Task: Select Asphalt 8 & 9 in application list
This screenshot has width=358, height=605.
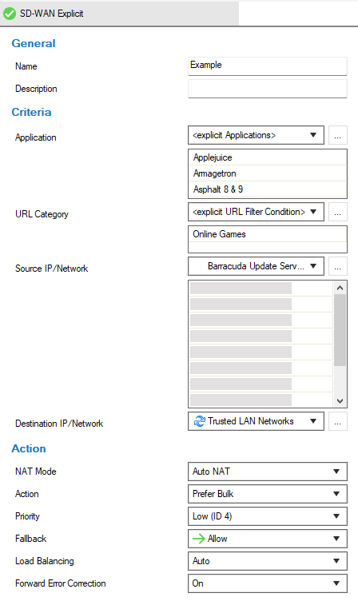Action: pos(268,189)
